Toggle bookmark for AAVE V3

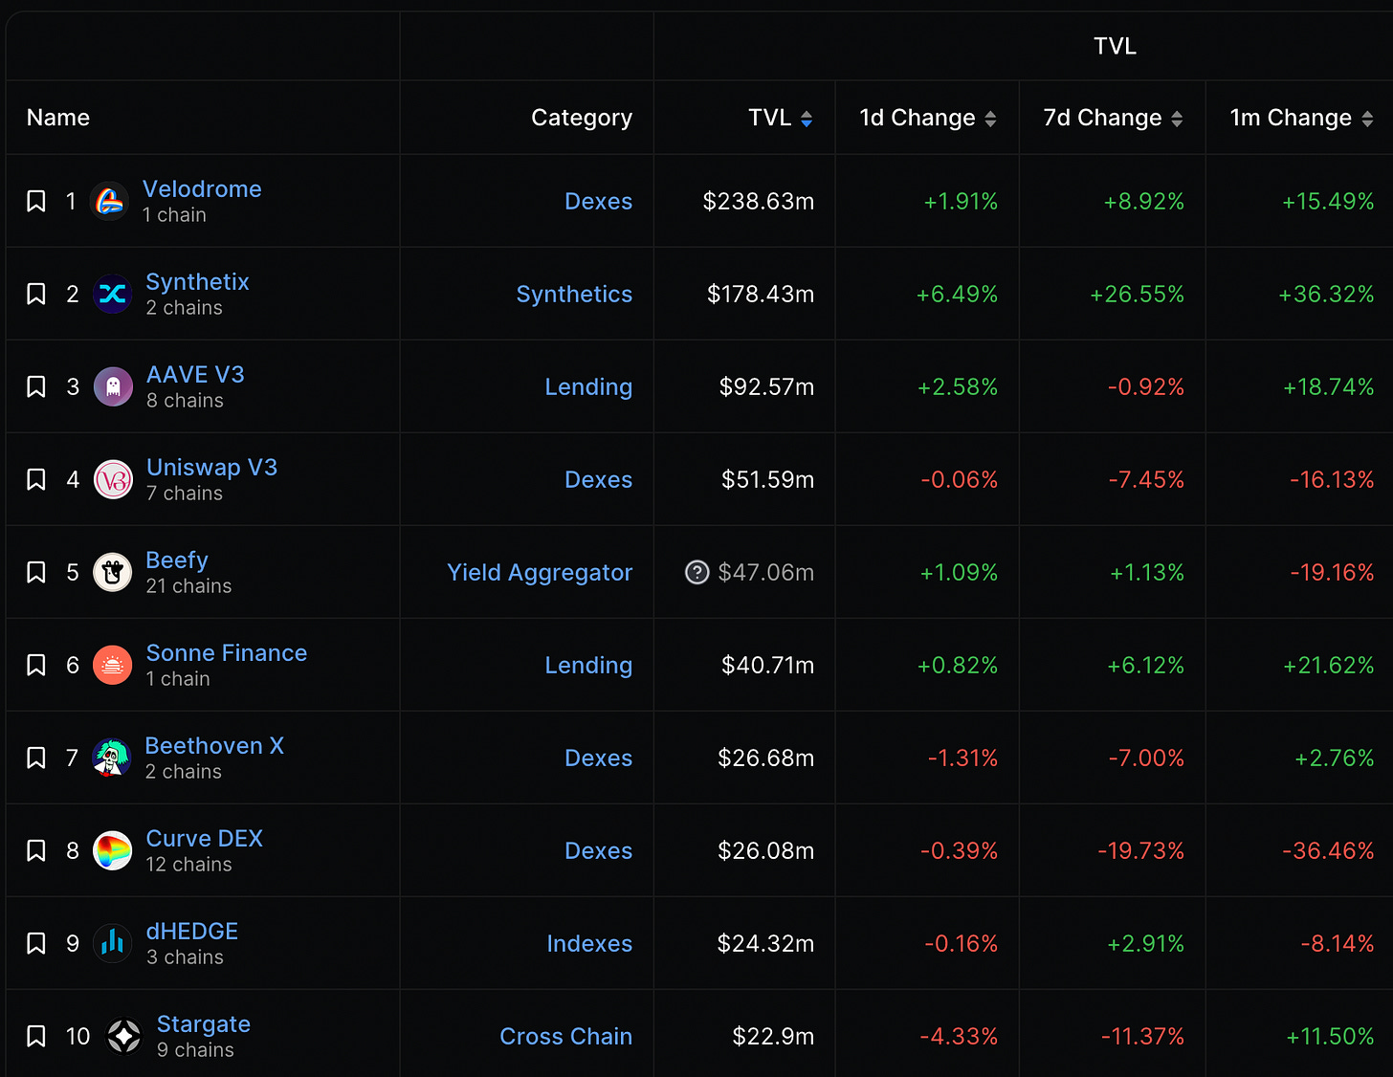click(x=36, y=386)
